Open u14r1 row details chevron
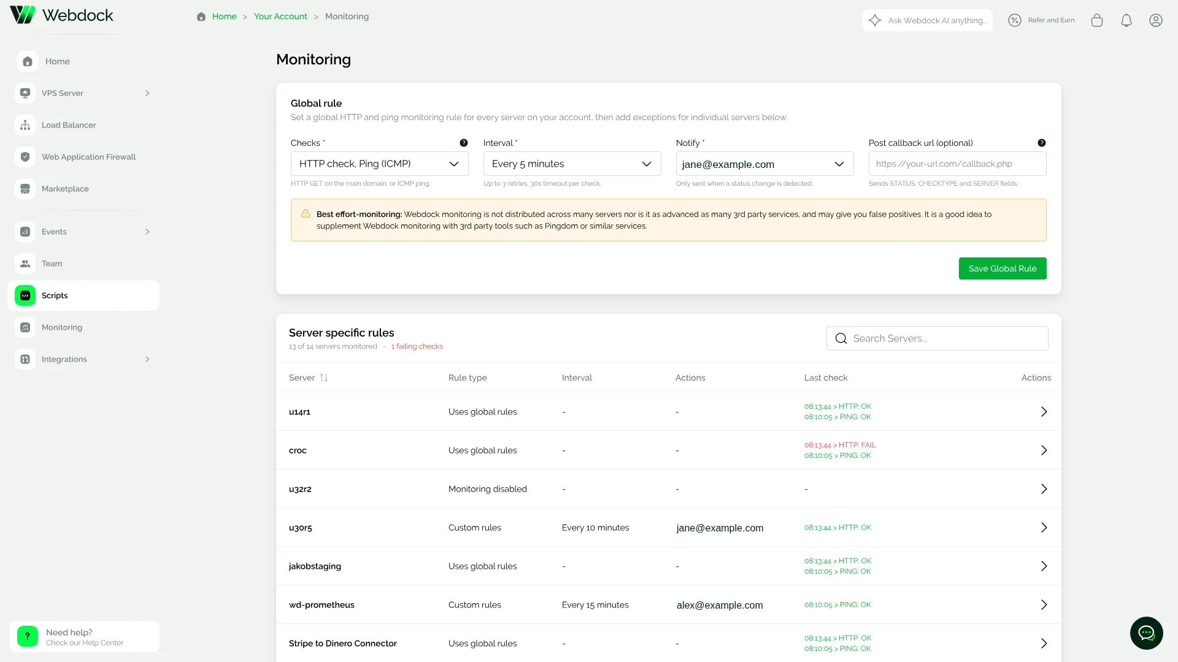The height and width of the screenshot is (662, 1178). point(1044,412)
